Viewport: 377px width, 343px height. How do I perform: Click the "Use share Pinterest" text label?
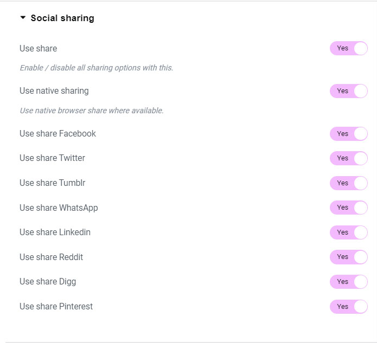click(x=56, y=307)
